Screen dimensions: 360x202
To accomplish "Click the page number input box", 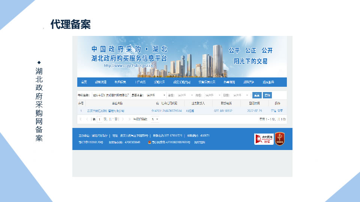I will click(99, 119).
